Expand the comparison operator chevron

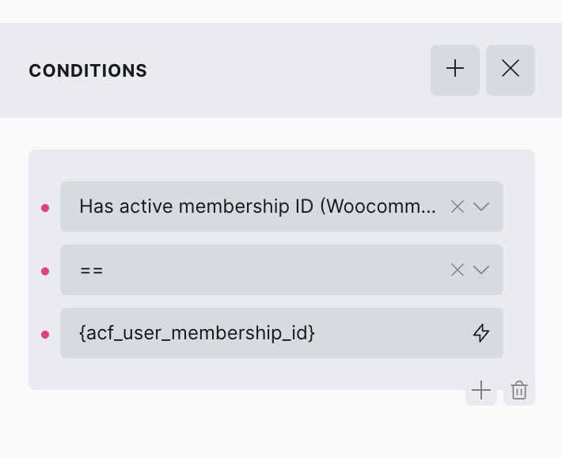pos(481,270)
